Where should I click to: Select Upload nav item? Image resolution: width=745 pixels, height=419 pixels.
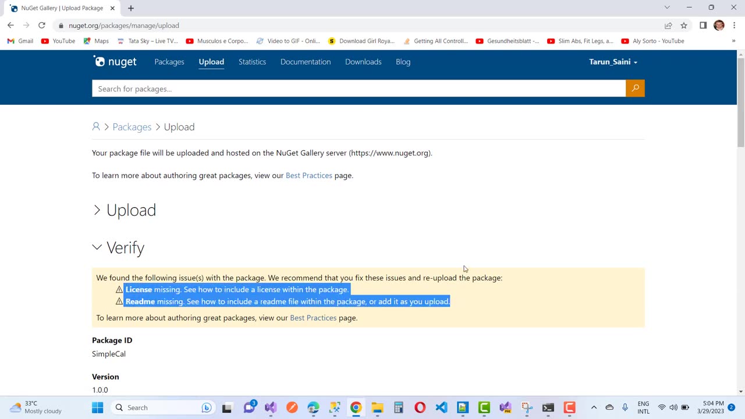click(211, 62)
